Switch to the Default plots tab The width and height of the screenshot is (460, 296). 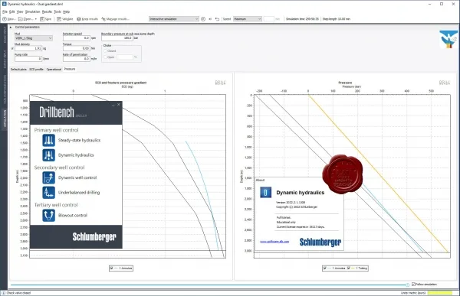(18, 70)
